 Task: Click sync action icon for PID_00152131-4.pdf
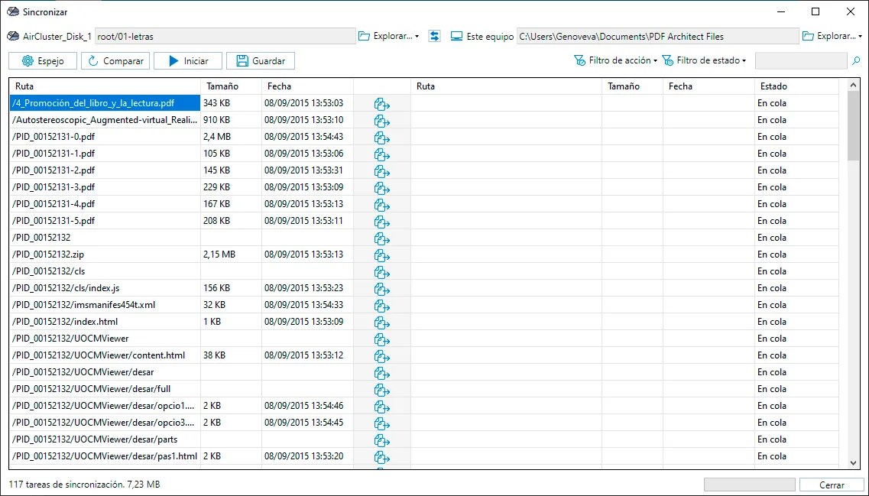(x=382, y=205)
